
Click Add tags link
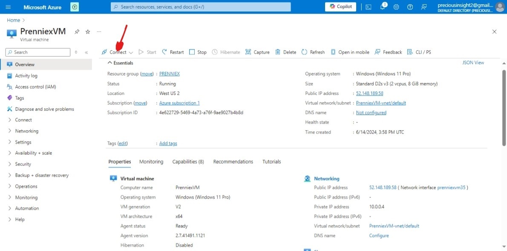click(x=168, y=143)
